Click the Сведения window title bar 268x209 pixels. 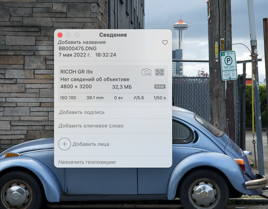coord(113,35)
